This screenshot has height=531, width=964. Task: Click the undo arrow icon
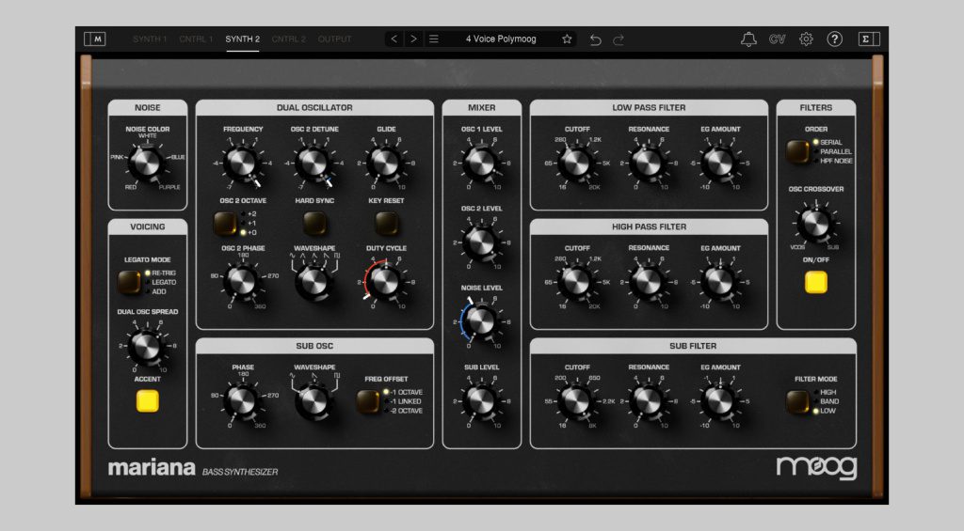[x=595, y=39]
